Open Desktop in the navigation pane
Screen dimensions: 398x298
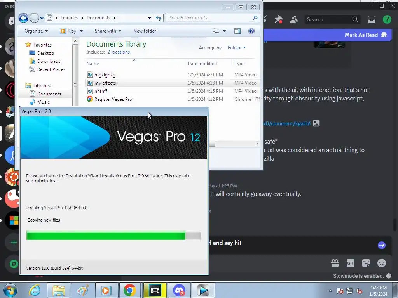[45, 53]
